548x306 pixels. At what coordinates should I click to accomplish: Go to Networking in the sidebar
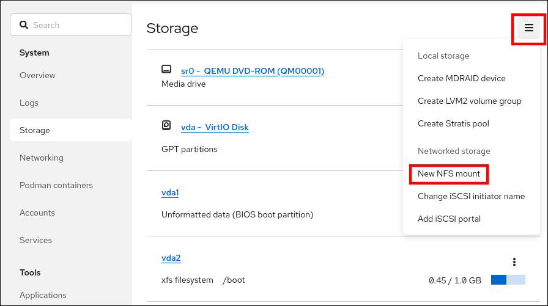[42, 158]
